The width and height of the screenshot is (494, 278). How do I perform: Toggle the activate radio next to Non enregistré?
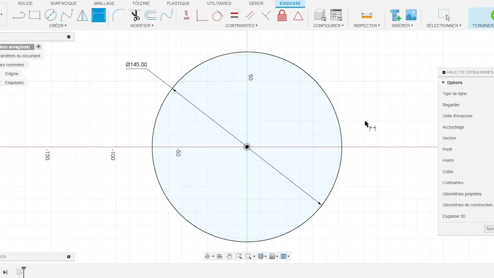(39, 47)
